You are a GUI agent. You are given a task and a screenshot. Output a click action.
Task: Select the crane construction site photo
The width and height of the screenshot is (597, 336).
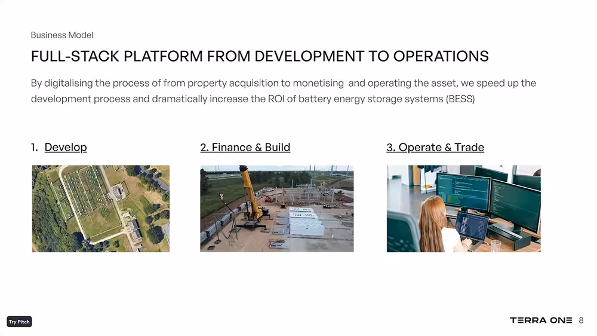(x=277, y=209)
